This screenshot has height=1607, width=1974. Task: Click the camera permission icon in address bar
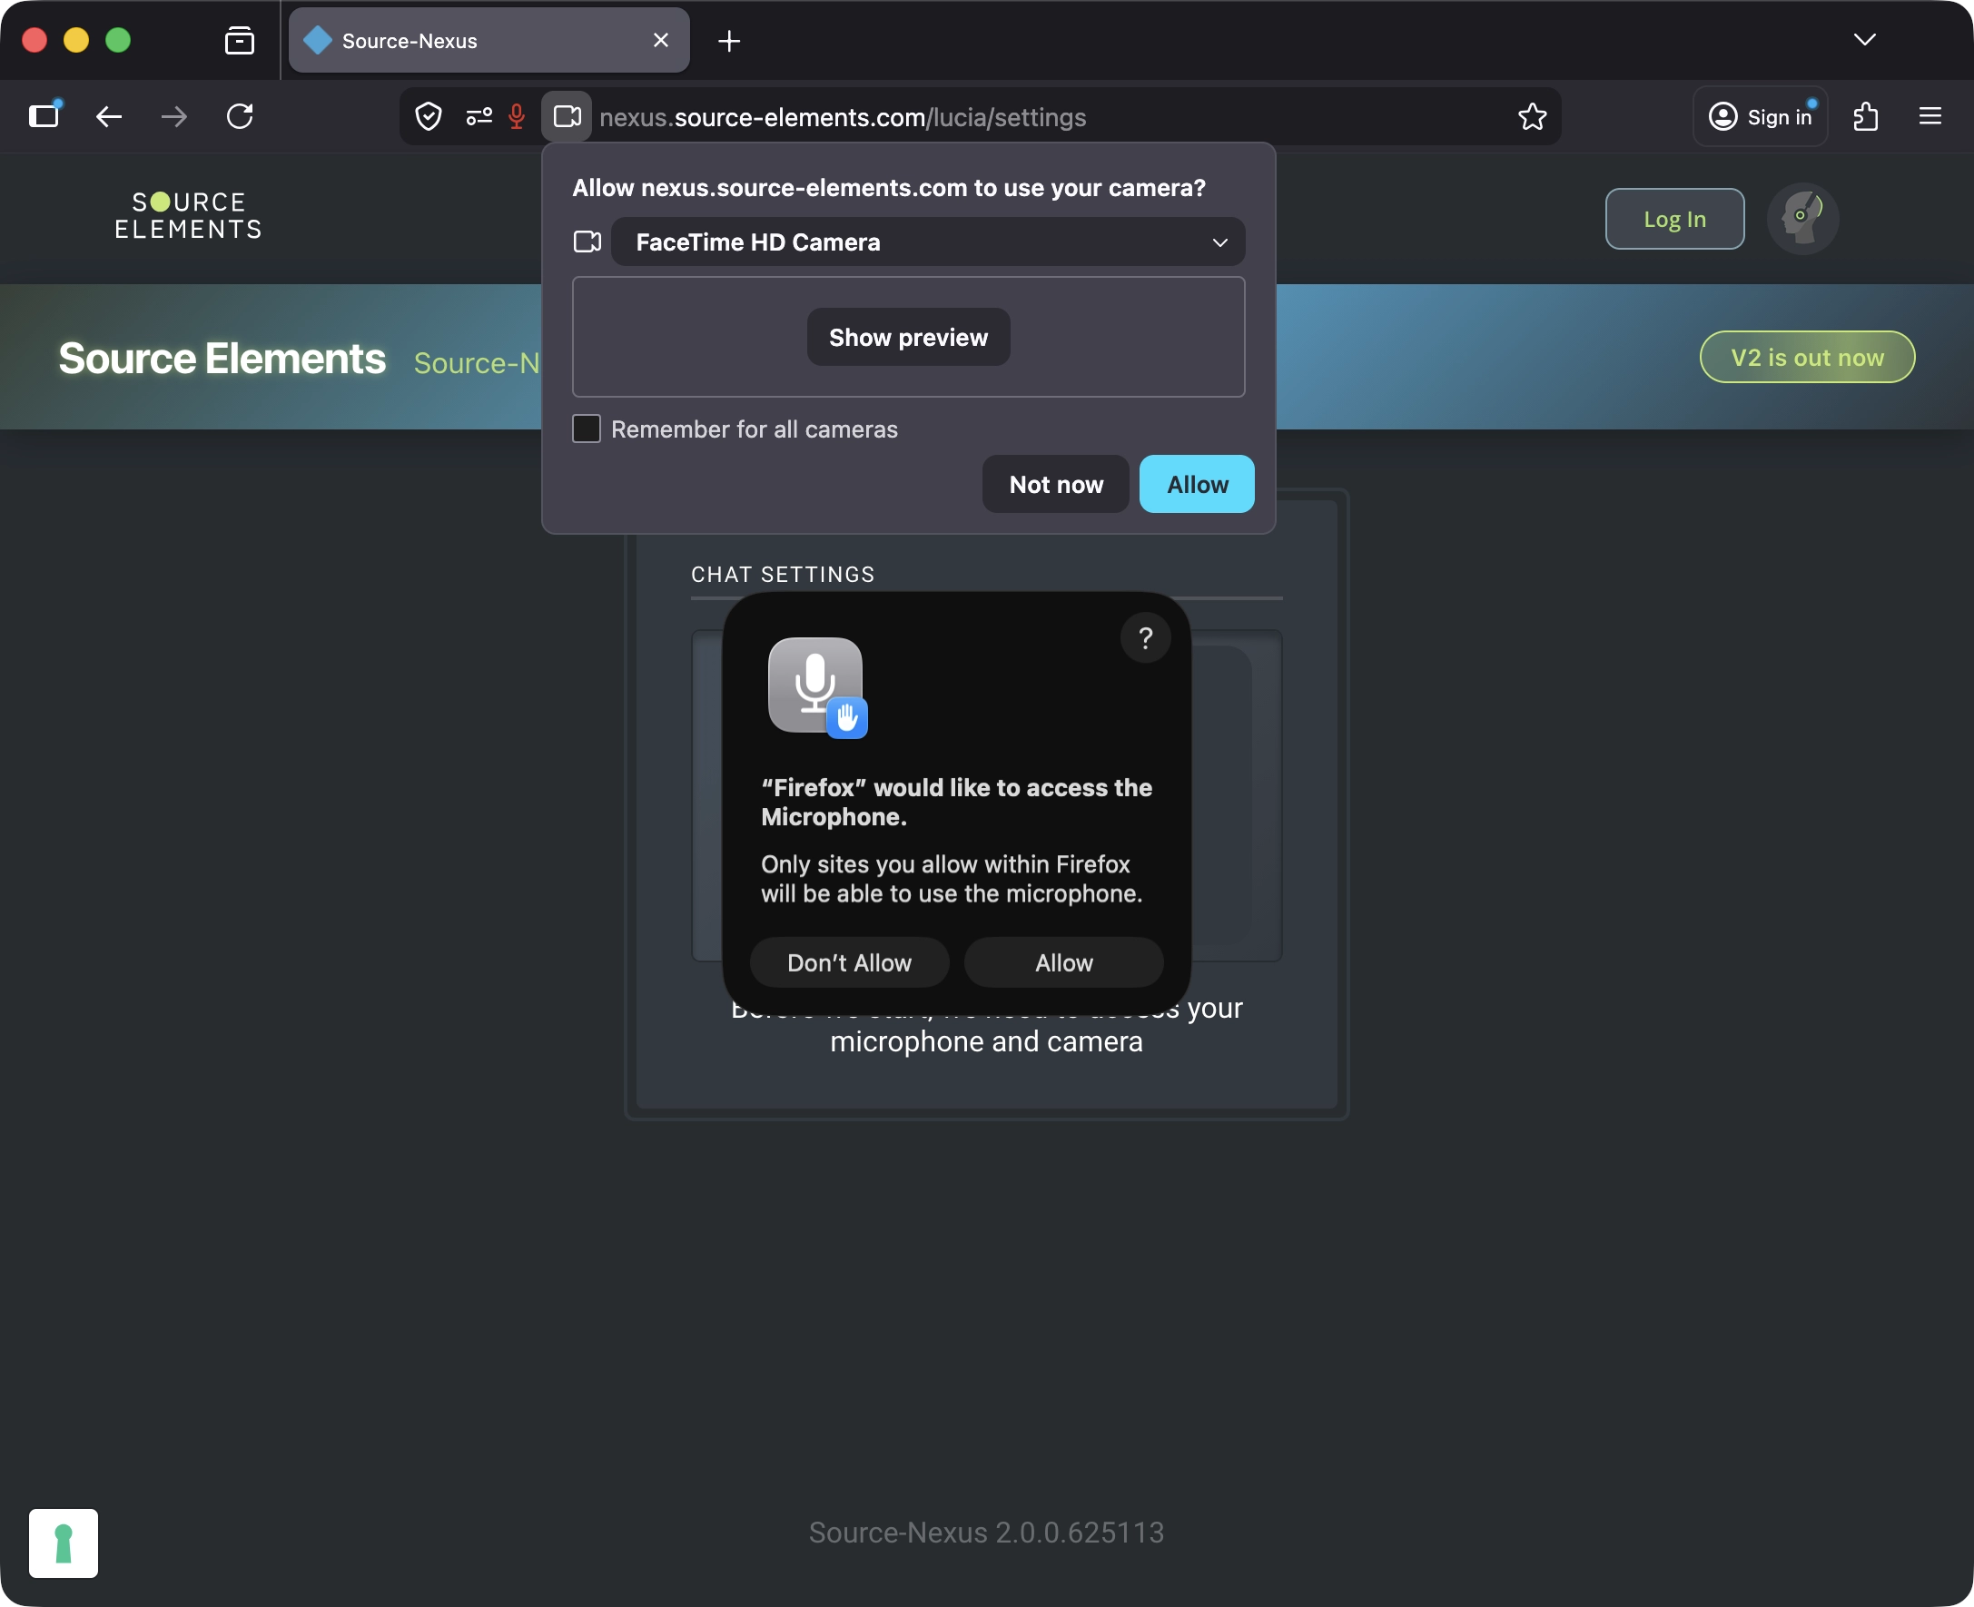coord(567,116)
